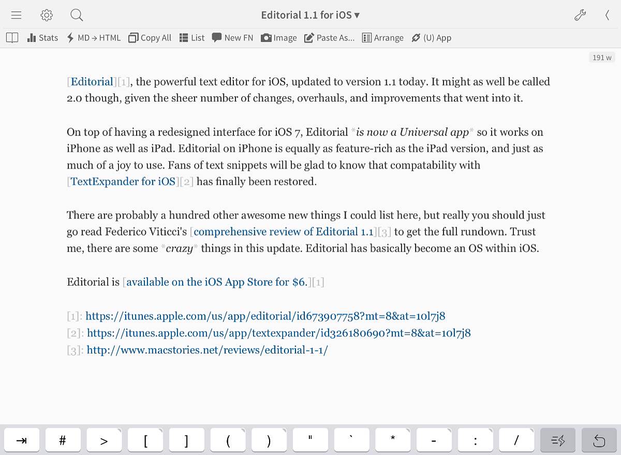Tap the > blockquote key
The width and height of the screenshot is (621, 455).
[104, 441]
